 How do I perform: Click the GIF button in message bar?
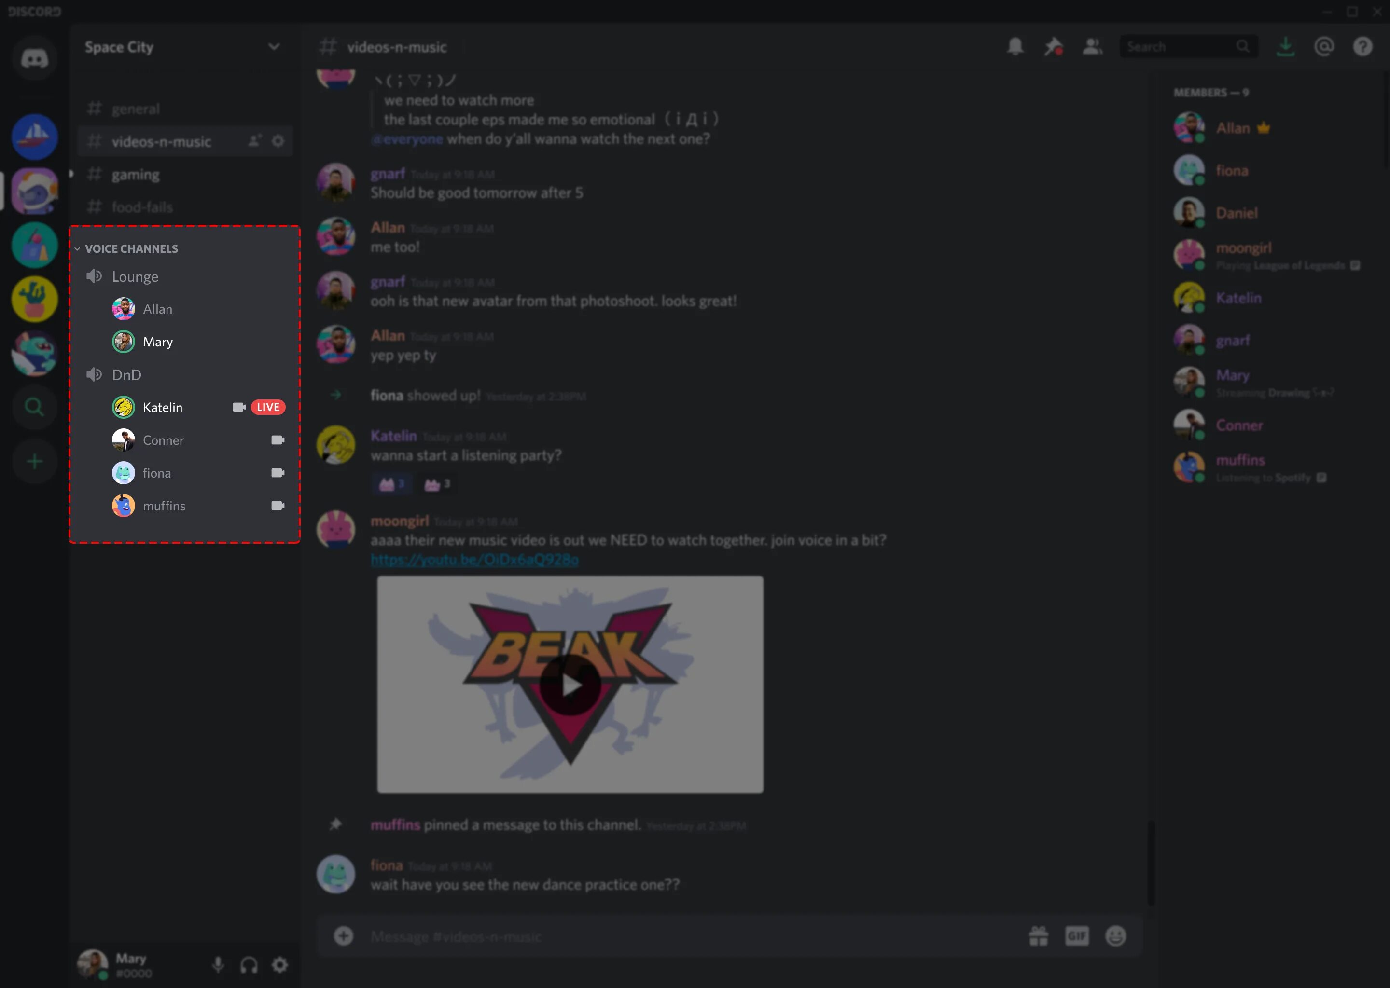pos(1077,937)
